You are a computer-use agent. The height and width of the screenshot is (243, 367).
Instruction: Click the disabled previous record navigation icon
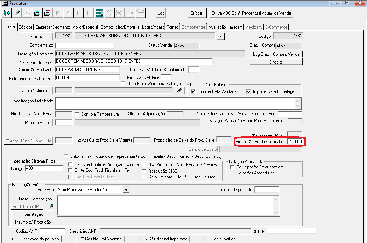pos(68,13)
